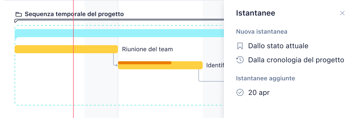Click the Riunione del team label

[147, 49]
